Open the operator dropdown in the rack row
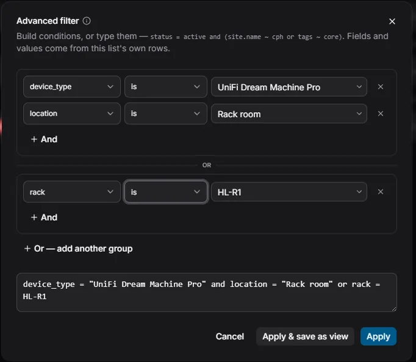Image resolution: width=416 pixels, height=362 pixels. pos(165,191)
